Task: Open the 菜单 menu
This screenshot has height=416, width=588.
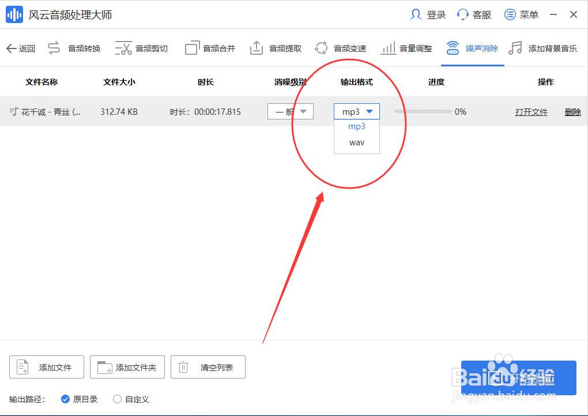Action: [x=521, y=14]
